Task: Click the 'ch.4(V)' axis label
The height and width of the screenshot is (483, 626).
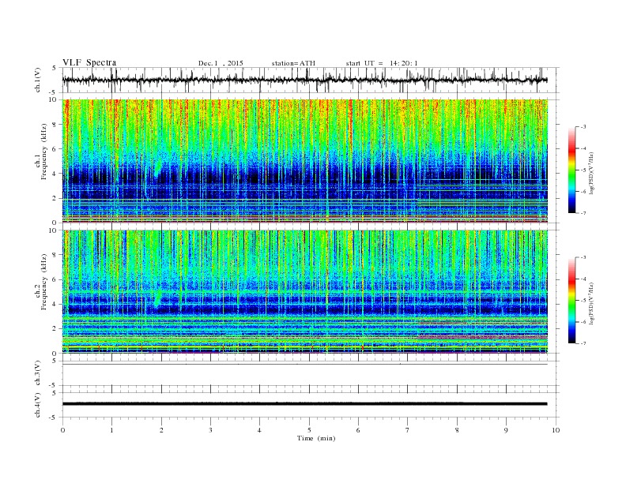Action: pyautogui.click(x=38, y=406)
